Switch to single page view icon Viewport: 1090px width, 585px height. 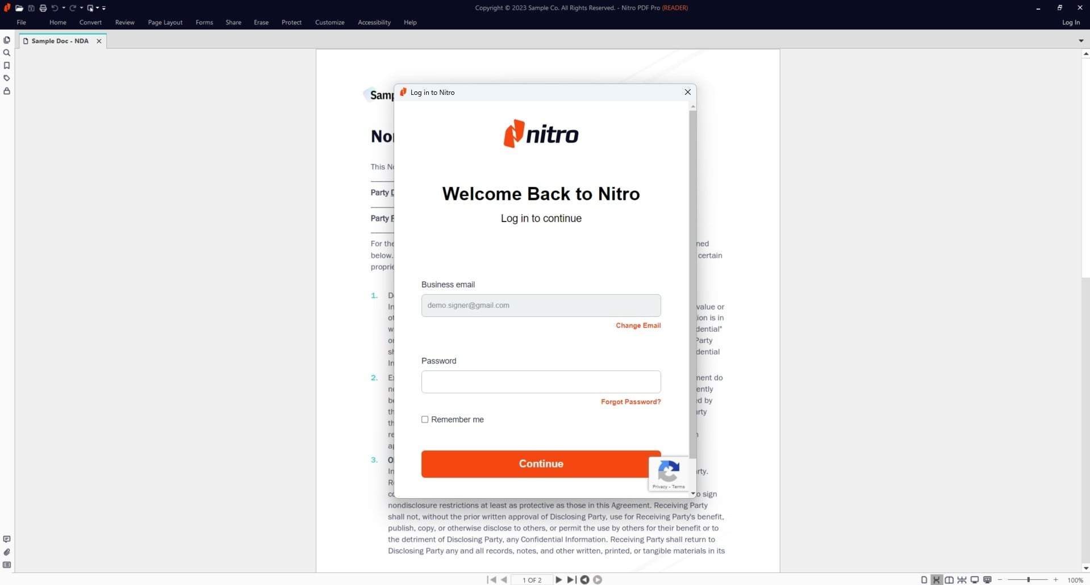click(x=924, y=580)
